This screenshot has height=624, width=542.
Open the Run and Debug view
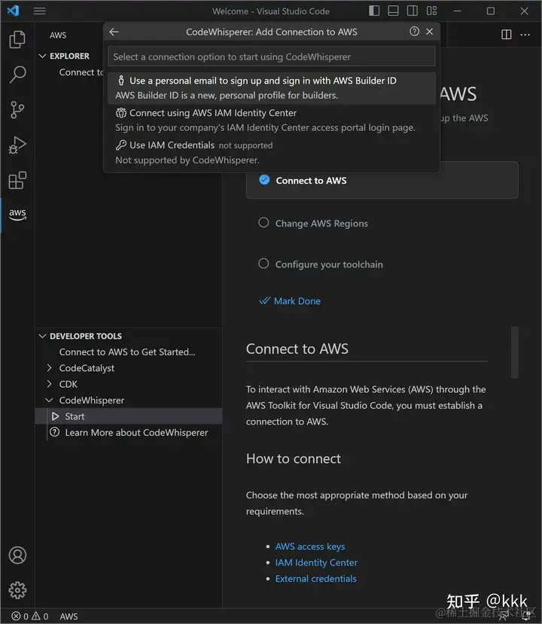point(17,145)
